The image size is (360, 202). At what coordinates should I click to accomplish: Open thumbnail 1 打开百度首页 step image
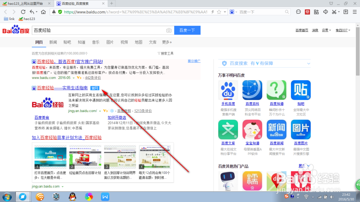[50, 157]
